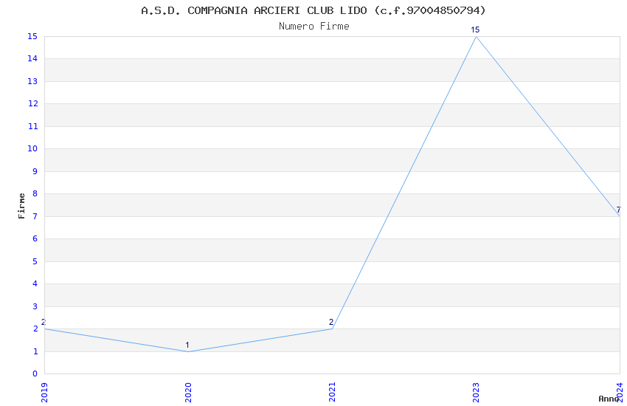Click the data label 1 above the 2020 point
This screenshot has width=627, height=406.
(187, 345)
